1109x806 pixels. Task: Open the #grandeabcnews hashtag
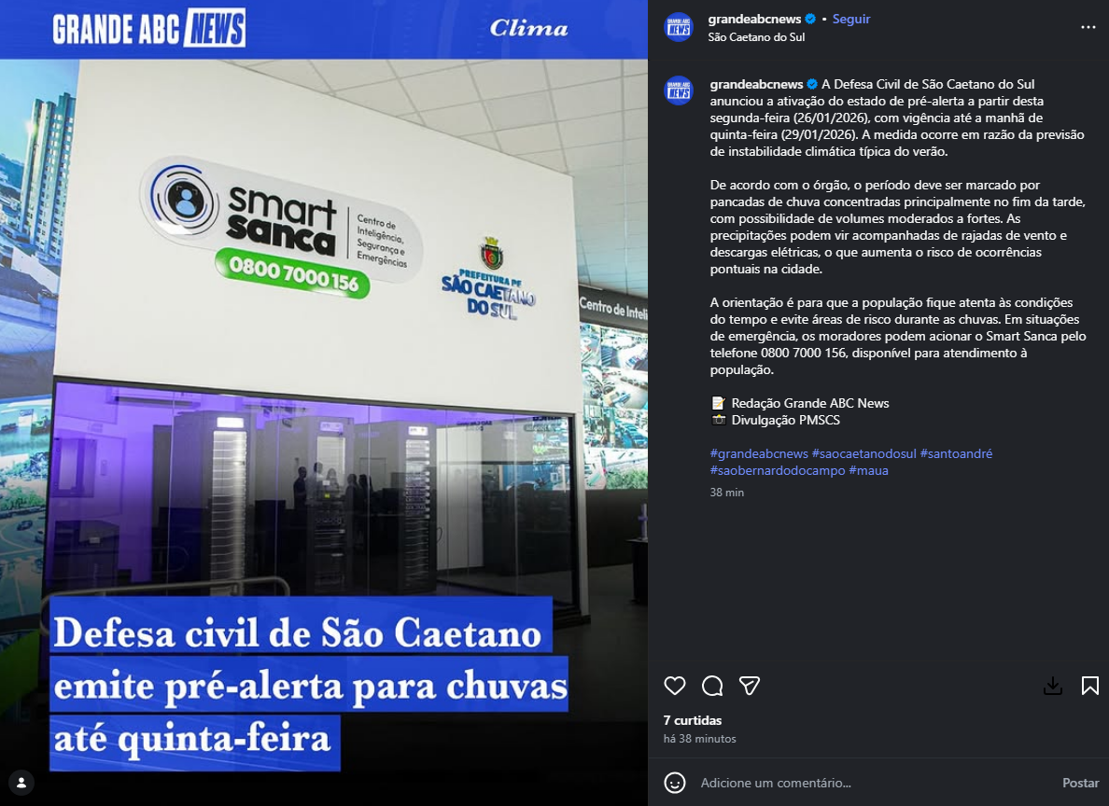point(759,453)
